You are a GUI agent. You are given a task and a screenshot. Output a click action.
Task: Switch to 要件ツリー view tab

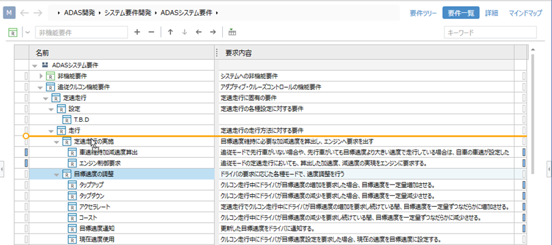423,14
